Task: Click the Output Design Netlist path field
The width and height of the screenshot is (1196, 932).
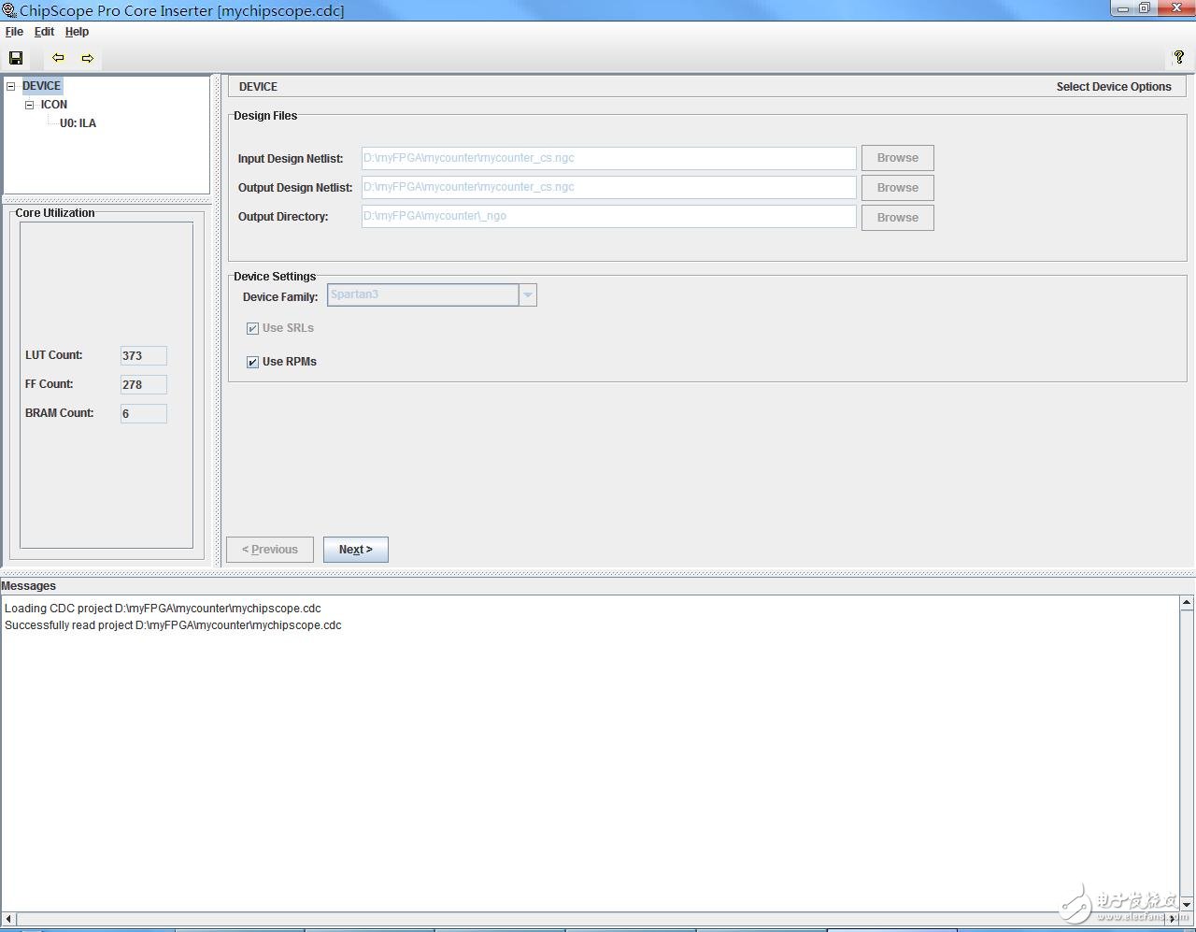Action: click(608, 187)
